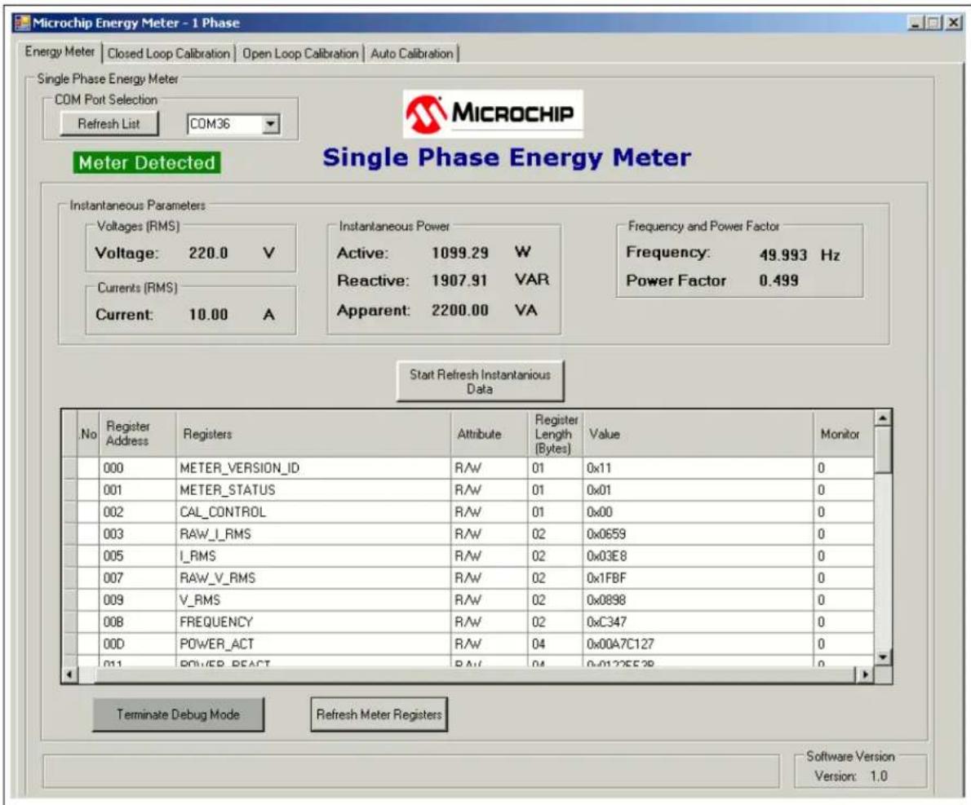The width and height of the screenshot is (971, 805).
Task: Switch to the Auto Calibration tab
Action: 412,54
